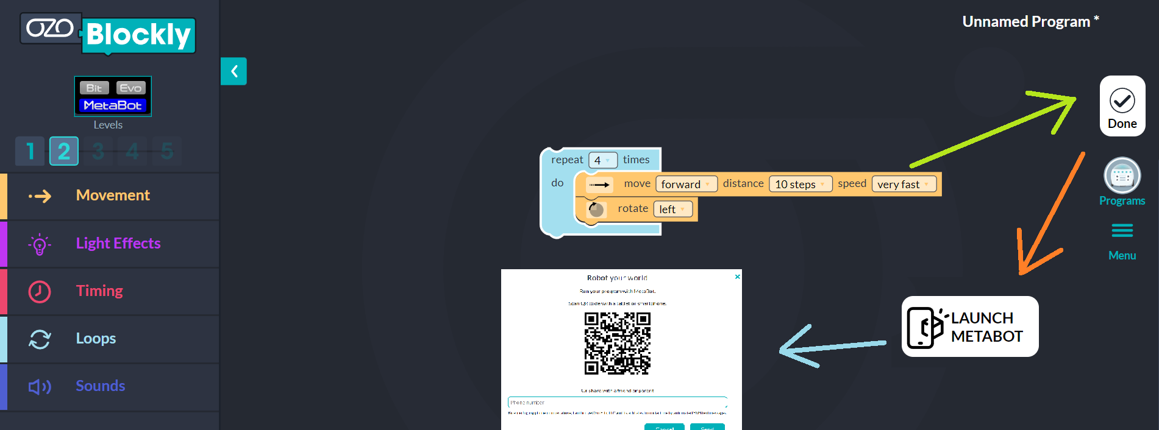Click the Light Effects bulb icon
Image resolution: width=1159 pixels, height=430 pixels.
[40, 244]
